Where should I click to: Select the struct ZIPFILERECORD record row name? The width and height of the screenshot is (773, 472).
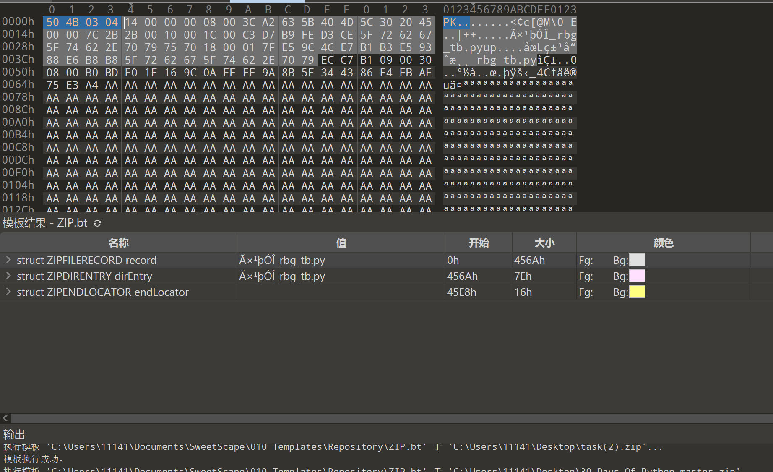(86, 260)
